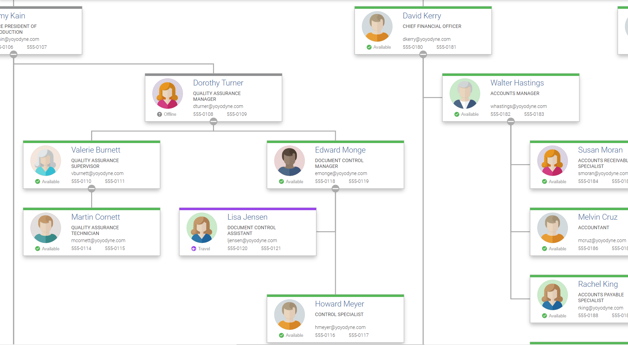Collapse the Kain node's children

(14, 54)
